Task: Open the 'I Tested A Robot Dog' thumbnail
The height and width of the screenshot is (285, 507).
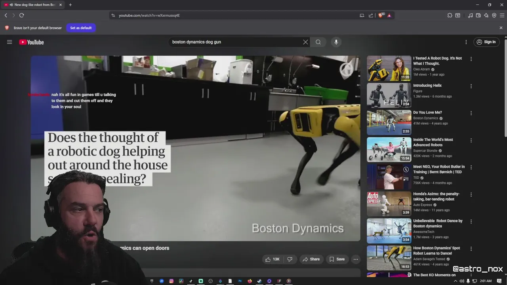Action: pyautogui.click(x=389, y=68)
